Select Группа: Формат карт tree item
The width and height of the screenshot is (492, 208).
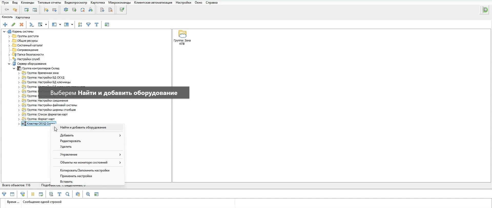point(41,119)
